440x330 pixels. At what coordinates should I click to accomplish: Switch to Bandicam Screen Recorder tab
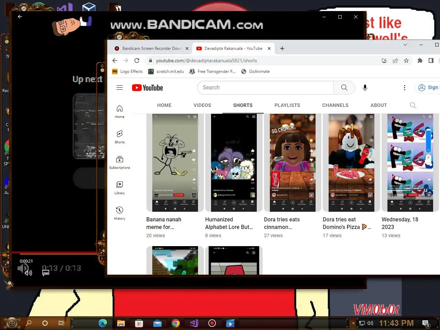click(152, 48)
